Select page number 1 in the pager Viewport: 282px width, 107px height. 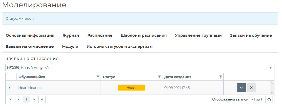(26, 99)
